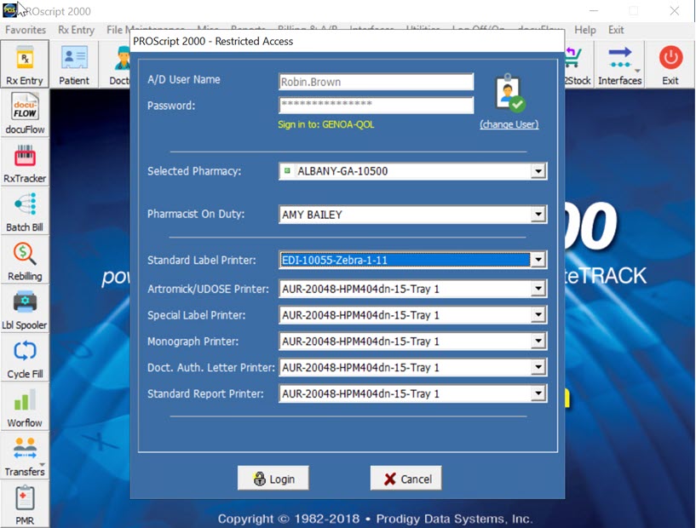This screenshot has height=528, width=696.
Task: Select the Batch Bill sidebar icon
Action: [25, 210]
